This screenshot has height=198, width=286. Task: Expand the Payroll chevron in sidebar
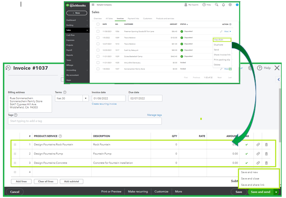coord(87,50)
